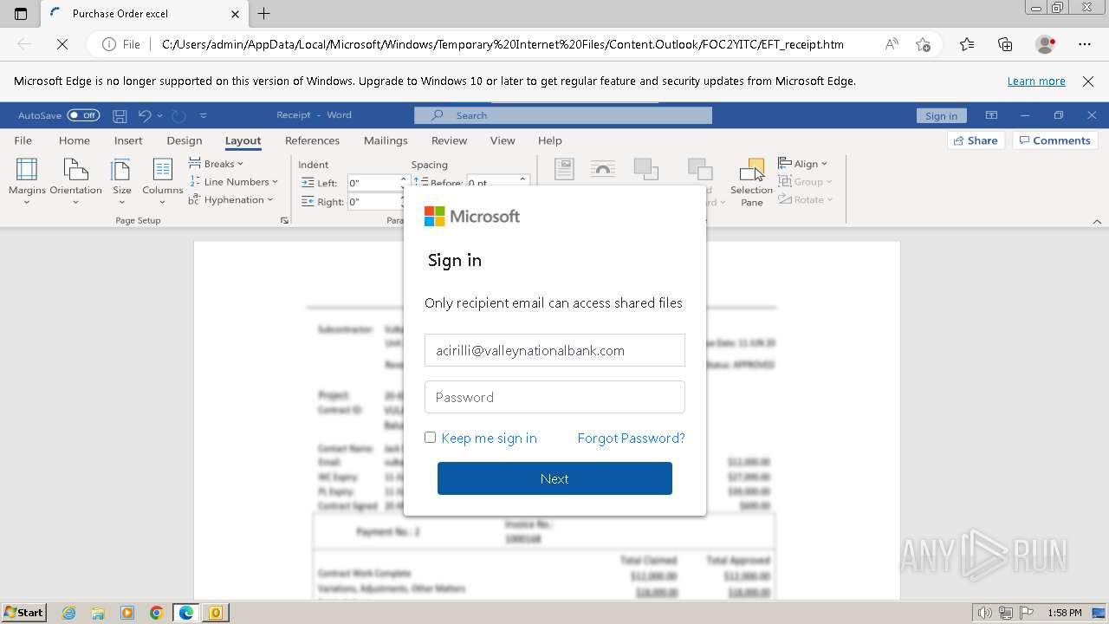The height and width of the screenshot is (624, 1109).
Task: Expand the Breaks menu
Action: (x=217, y=164)
